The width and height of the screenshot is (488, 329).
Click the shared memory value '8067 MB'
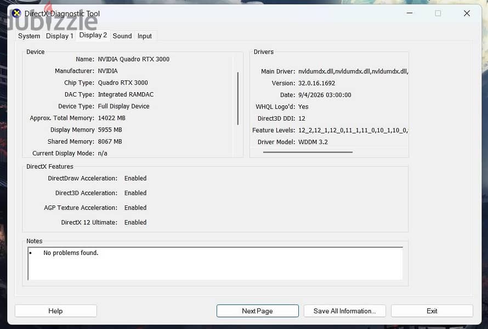[x=110, y=141]
